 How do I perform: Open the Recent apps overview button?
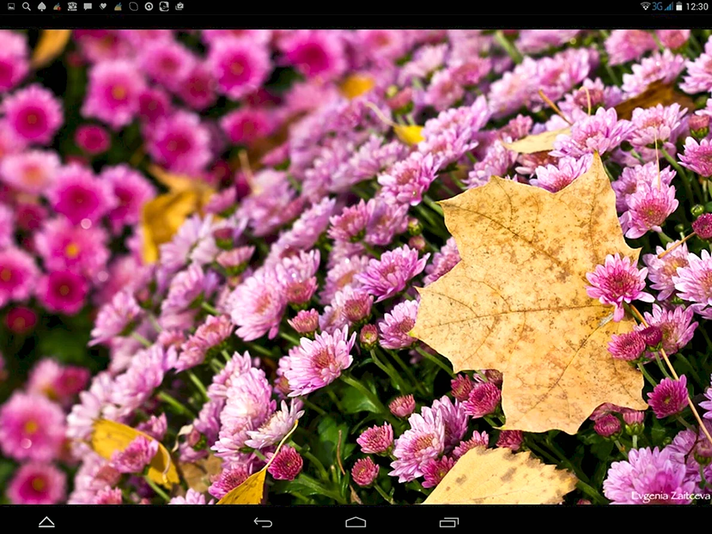click(x=449, y=522)
